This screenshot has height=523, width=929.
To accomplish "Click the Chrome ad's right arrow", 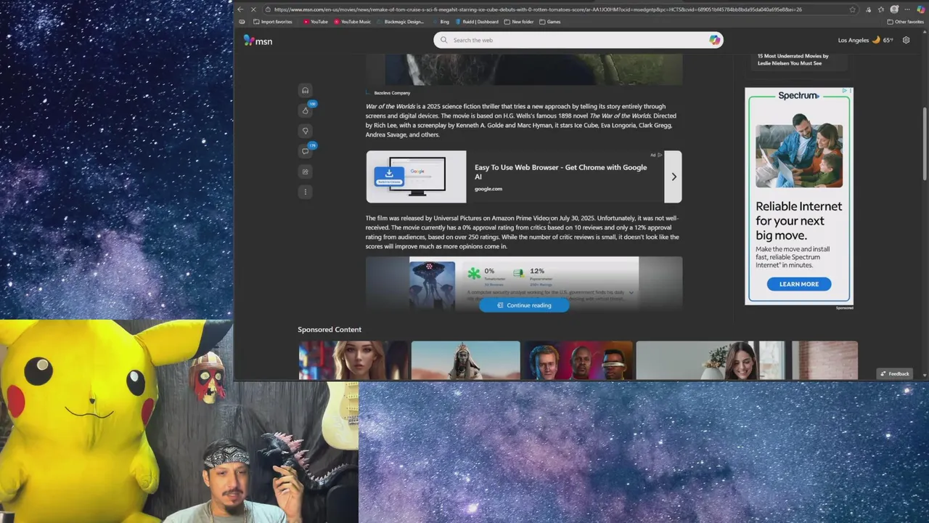I will pyautogui.click(x=674, y=177).
